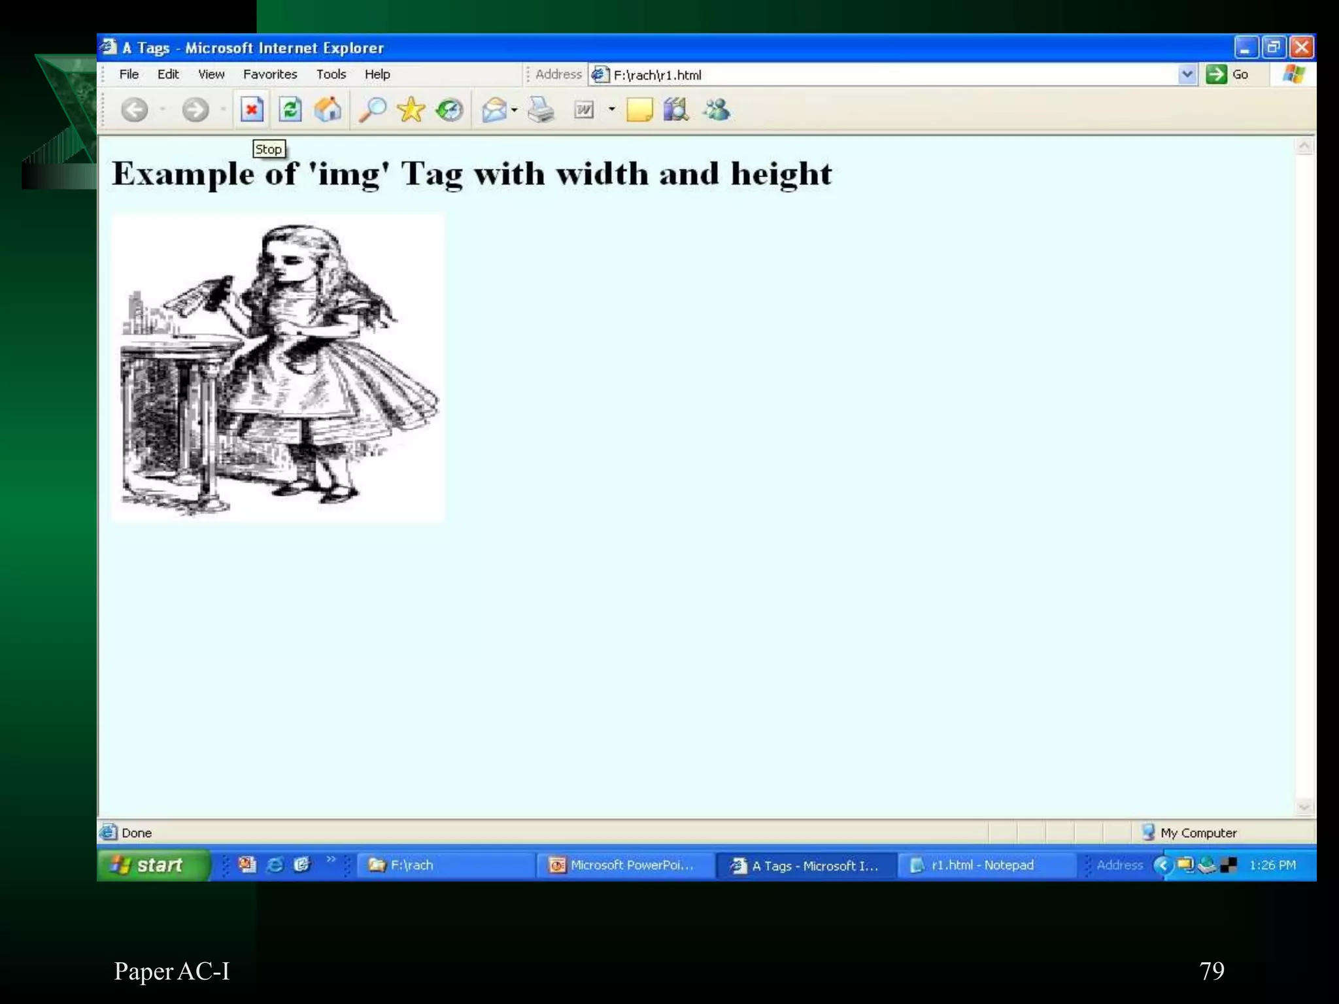Expand the Edit with Word dropdown arrow
This screenshot has width=1339, height=1004.
point(611,109)
